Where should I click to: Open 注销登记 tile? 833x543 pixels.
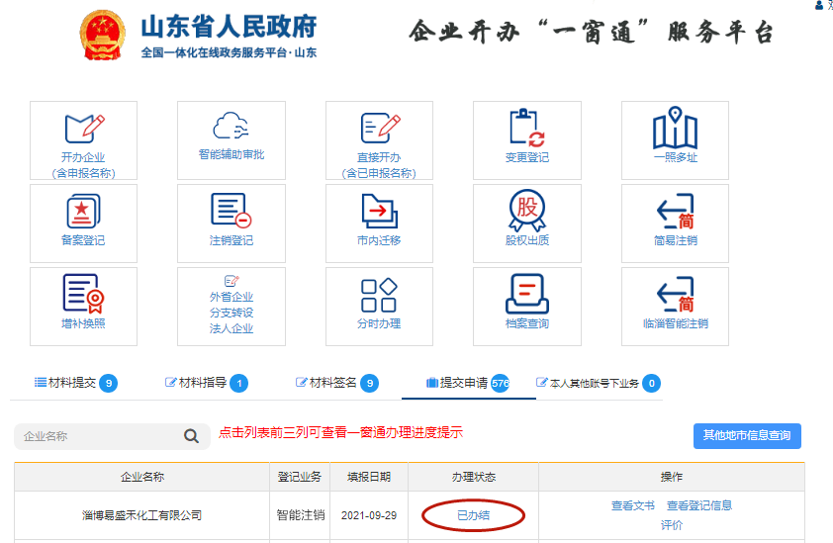(231, 224)
